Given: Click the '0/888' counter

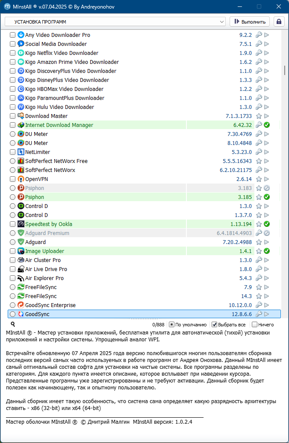Looking at the screenshot, I should pos(159,325).
